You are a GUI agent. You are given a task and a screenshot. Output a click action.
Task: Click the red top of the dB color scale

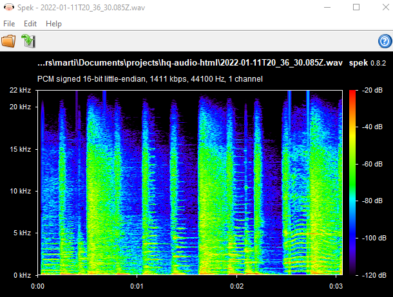(x=352, y=93)
